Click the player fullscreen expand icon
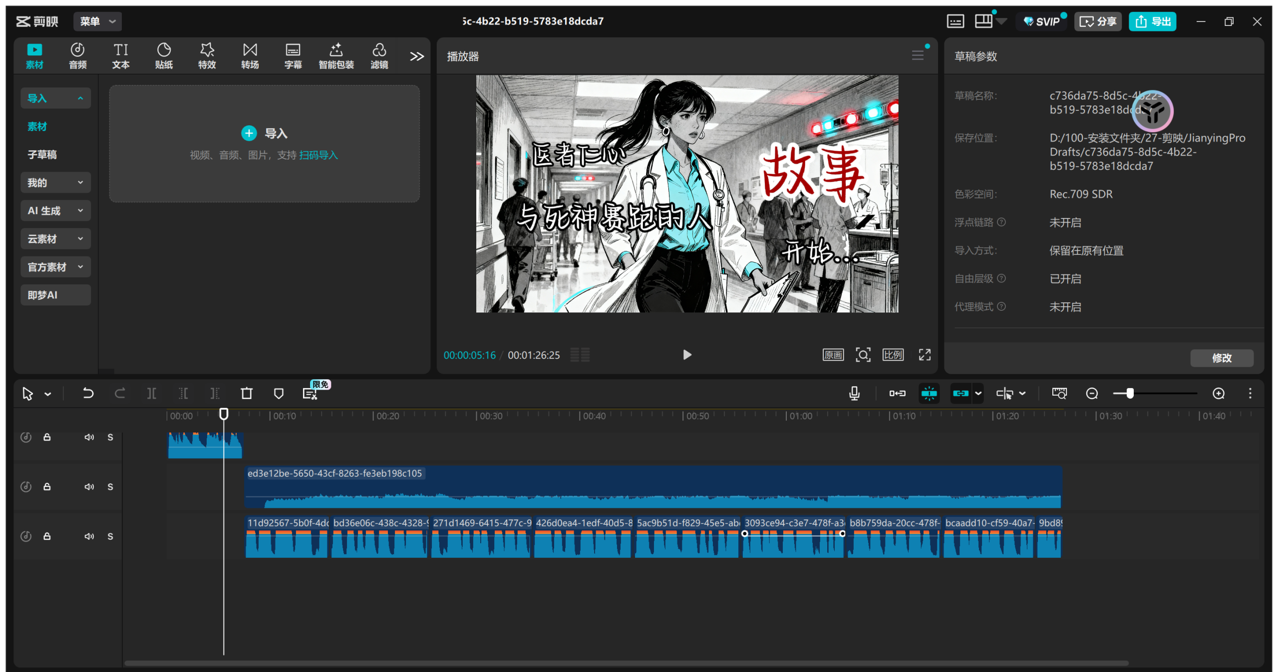Image resolution: width=1278 pixels, height=672 pixels. [x=925, y=355]
